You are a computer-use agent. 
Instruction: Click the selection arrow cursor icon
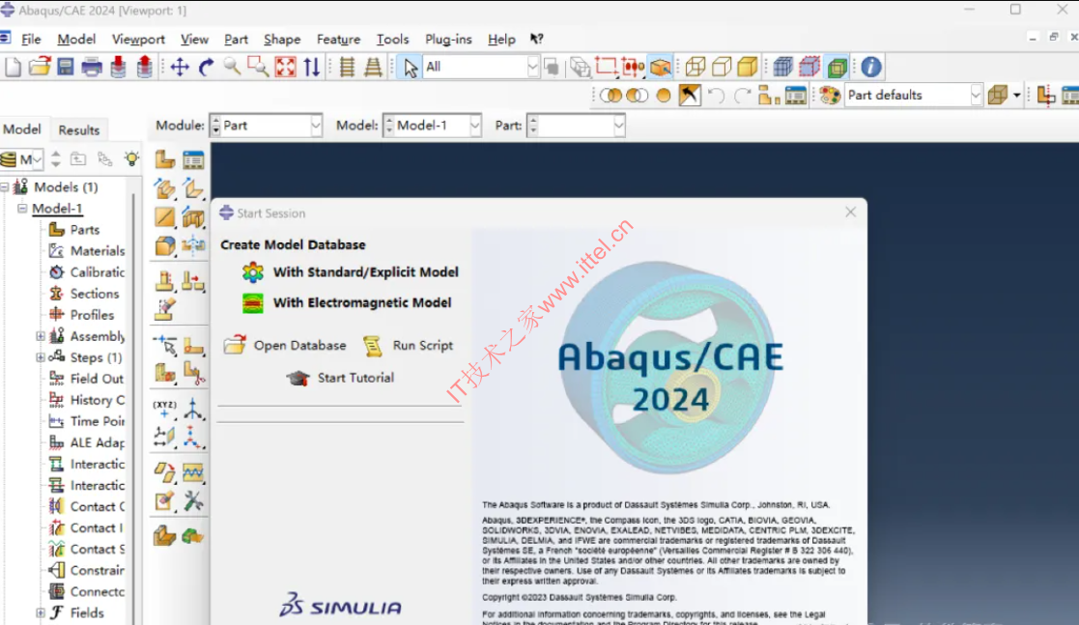coord(411,68)
